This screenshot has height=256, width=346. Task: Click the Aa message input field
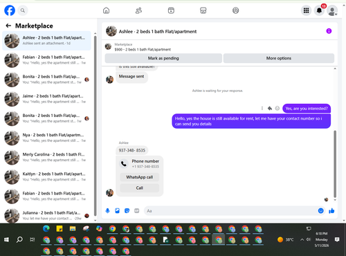(x=230, y=211)
